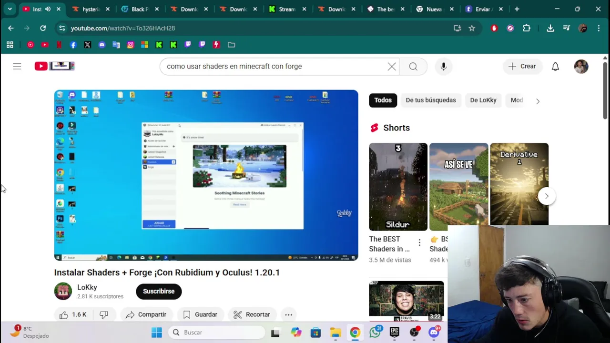Image resolution: width=610 pixels, height=343 pixels.
Task: Open the YouTube account avatar menu
Action: click(x=581, y=66)
